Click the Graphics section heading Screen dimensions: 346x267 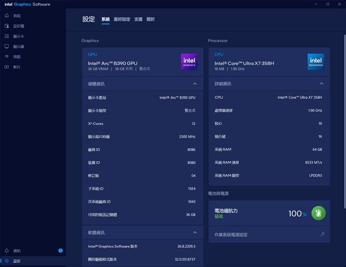point(90,41)
